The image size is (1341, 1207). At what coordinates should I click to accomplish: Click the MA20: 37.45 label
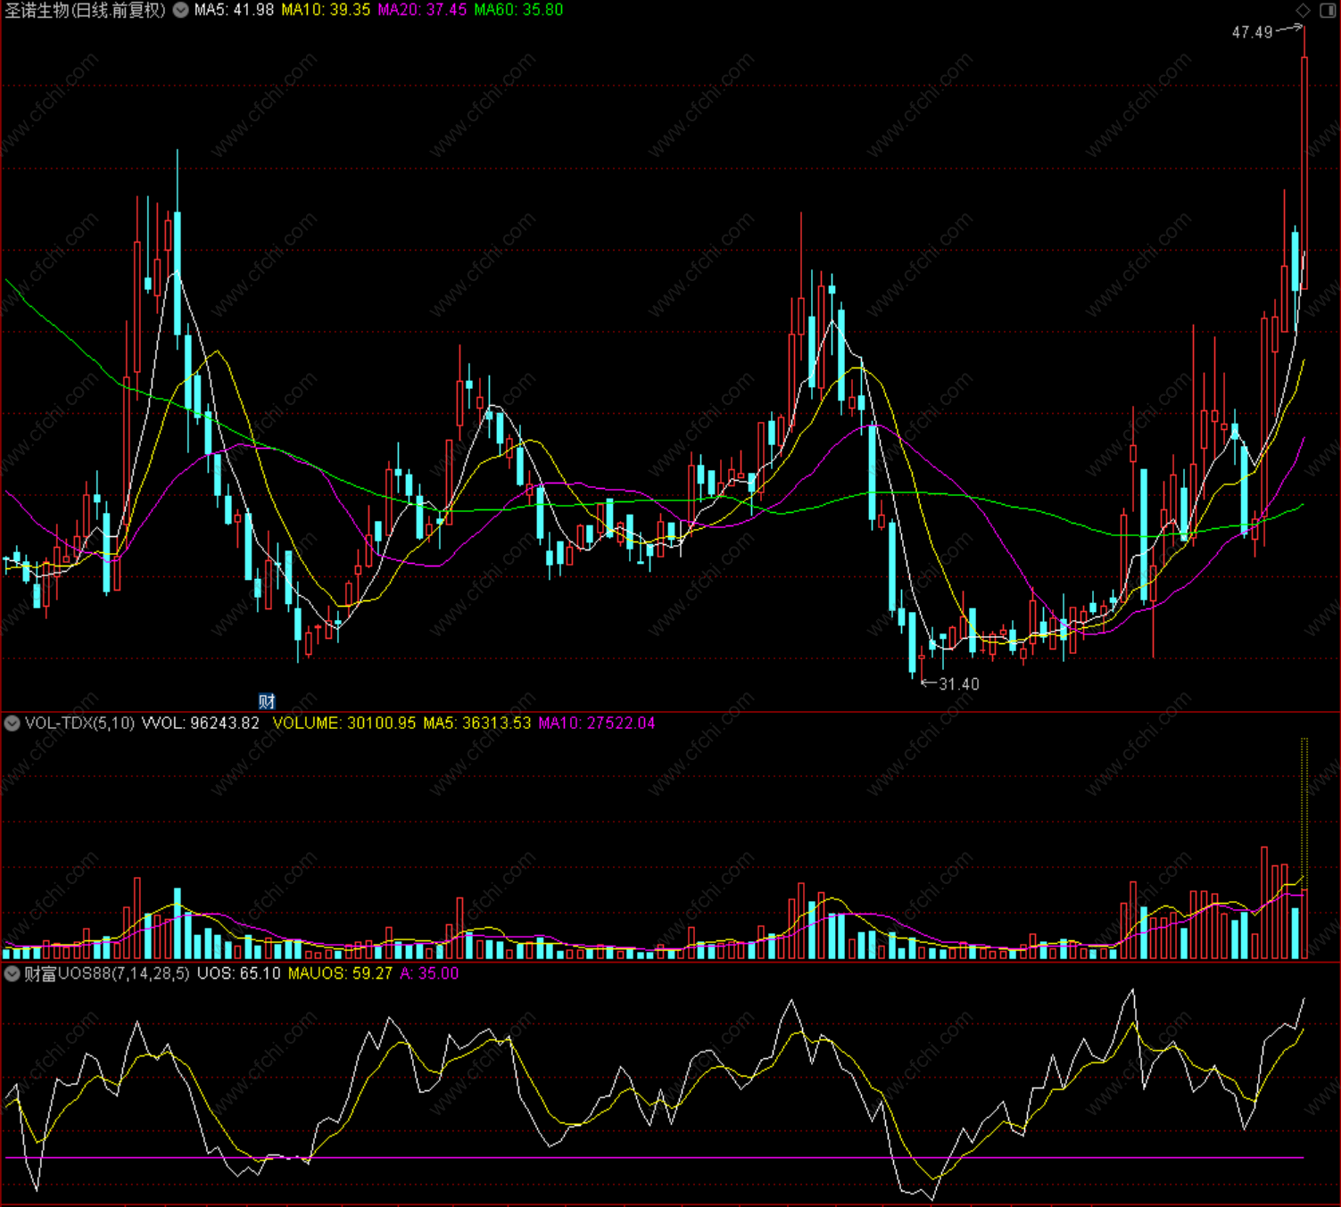click(x=422, y=10)
